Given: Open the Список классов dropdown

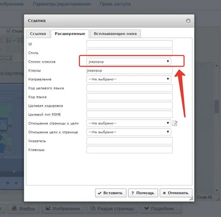Looking at the screenshot, I should pos(129,61).
